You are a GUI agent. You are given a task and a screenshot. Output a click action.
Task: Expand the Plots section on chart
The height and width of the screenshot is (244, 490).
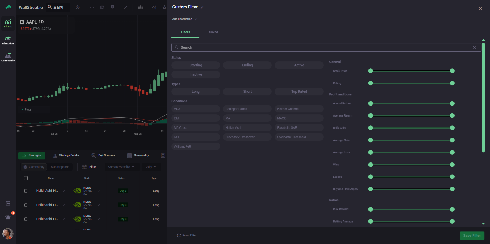(x=23, y=109)
